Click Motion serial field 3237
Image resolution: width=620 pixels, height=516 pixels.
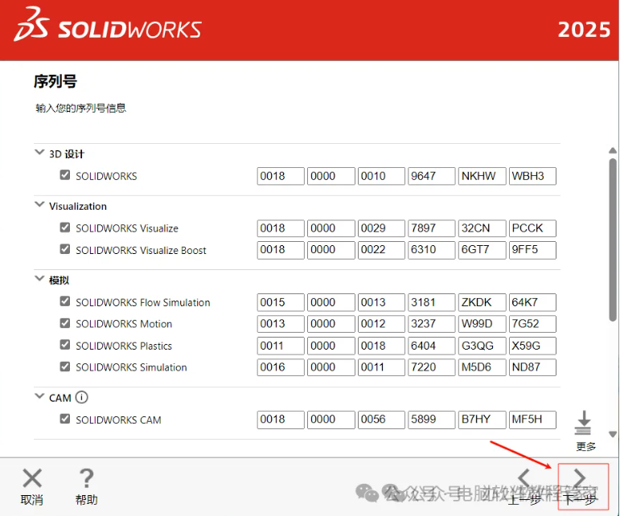click(x=431, y=324)
